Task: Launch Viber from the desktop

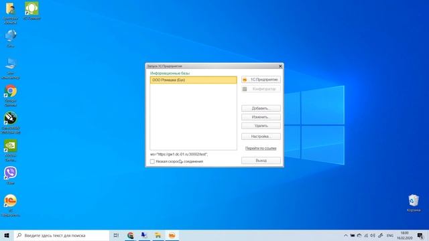Action: [11, 176]
